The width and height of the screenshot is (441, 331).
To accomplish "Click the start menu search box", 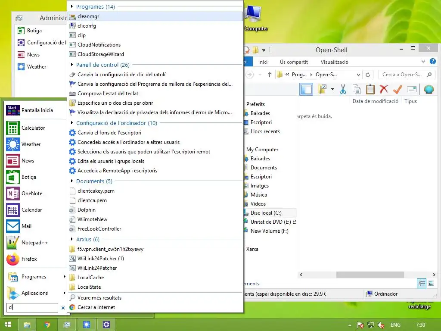I will (32, 307).
